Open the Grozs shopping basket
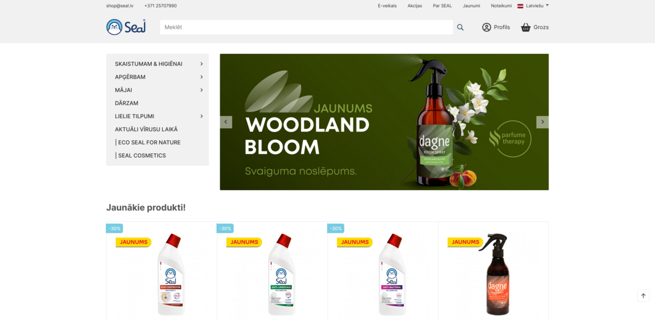This screenshot has height=320, width=655. 526,27
